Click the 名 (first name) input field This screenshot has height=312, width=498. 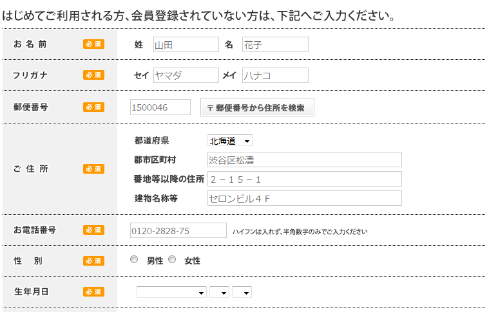click(275, 44)
